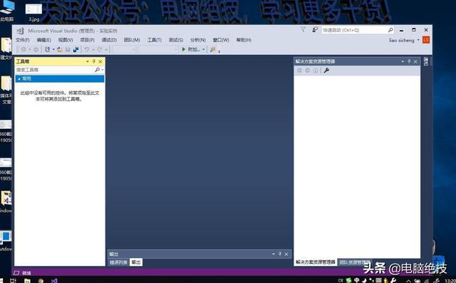
Task: Switch to the 错误列表 tab
Action: (118, 262)
